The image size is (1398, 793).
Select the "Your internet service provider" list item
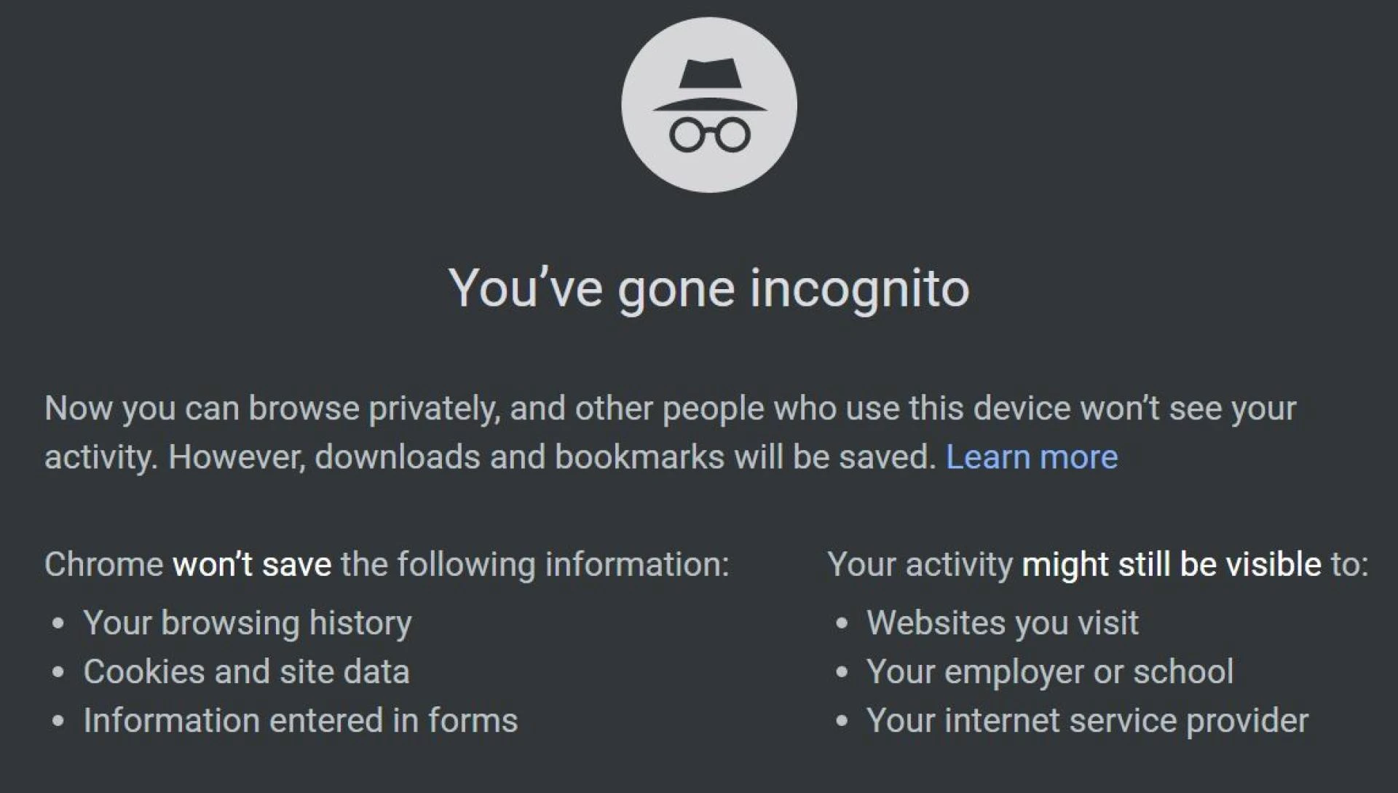click(x=1086, y=720)
